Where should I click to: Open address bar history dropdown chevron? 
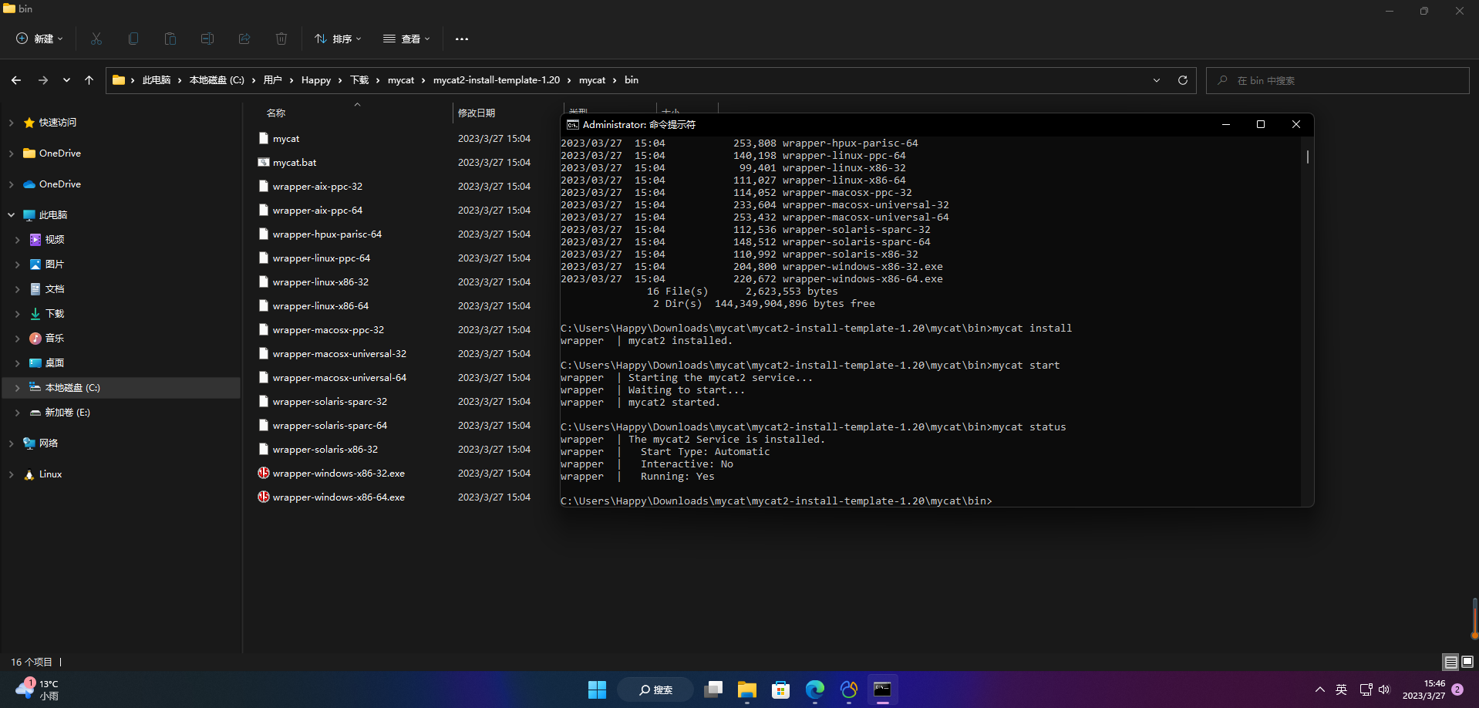1157,80
